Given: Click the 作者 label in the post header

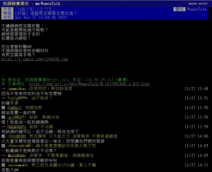Looking at the screenshot, I should point(7,9).
